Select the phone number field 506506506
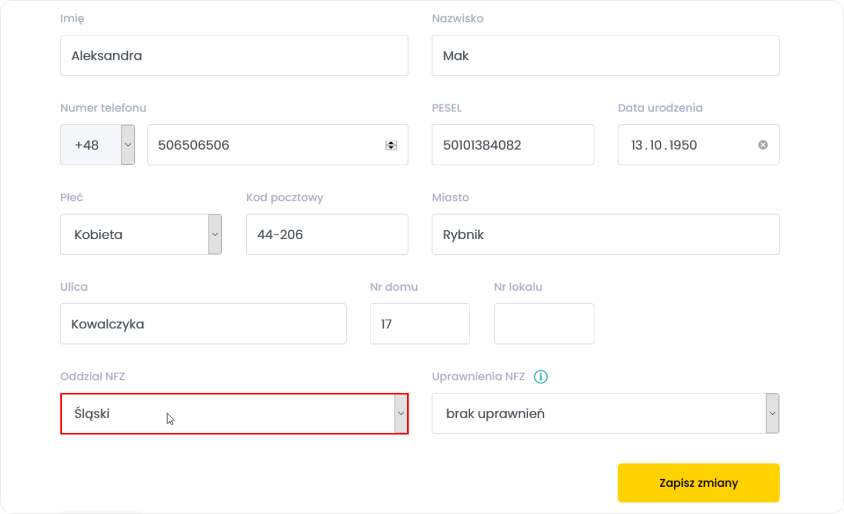 [277, 145]
